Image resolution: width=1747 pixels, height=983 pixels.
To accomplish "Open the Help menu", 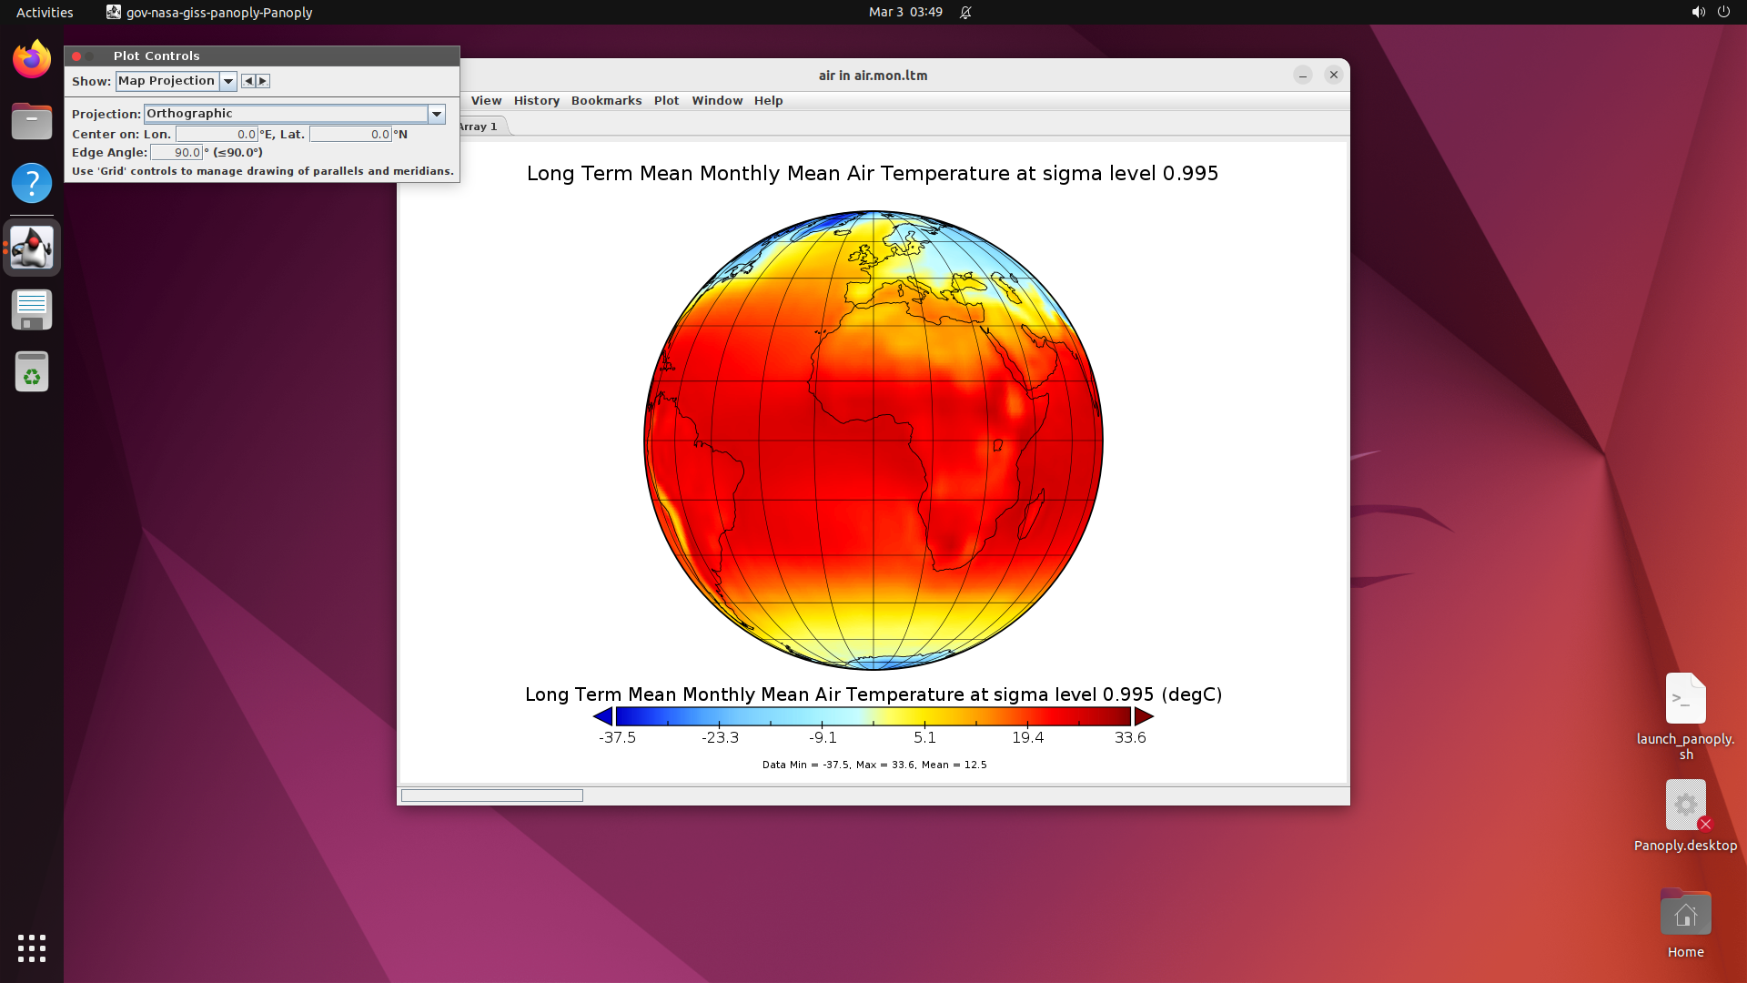I will pos(768,101).
